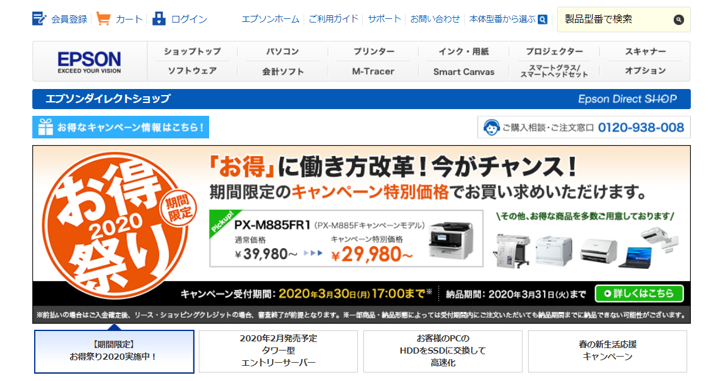
Task: Click the 納品期間 2020年3月31日 text
Action: (515, 294)
